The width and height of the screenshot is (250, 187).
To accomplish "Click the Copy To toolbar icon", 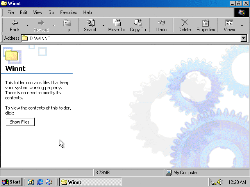I will 138,25.
